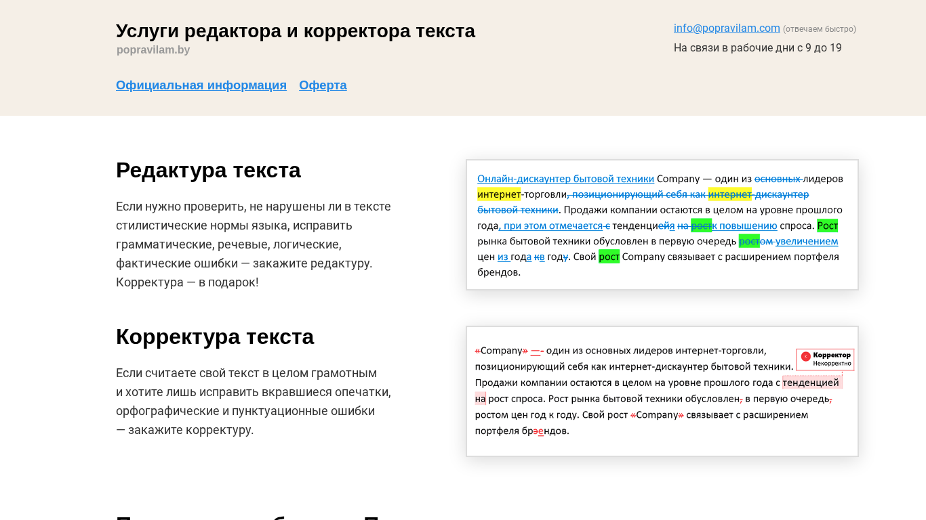Click the отвечаем быстро note beside the email
The height and width of the screenshot is (520, 926).
pyautogui.click(x=819, y=29)
